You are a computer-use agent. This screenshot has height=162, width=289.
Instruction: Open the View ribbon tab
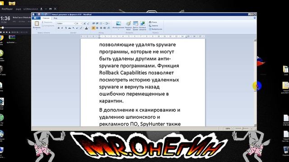click(56, 18)
